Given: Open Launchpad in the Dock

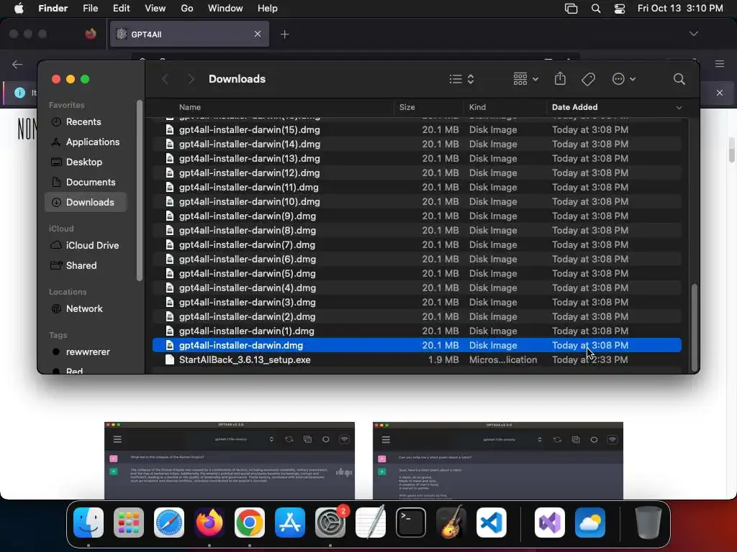Looking at the screenshot, I should coord(129,523).
